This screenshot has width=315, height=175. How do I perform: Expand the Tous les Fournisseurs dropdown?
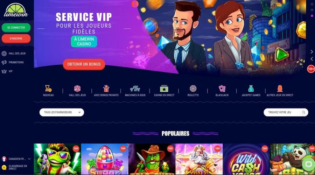pyautogui.click(x=62, y=112)
